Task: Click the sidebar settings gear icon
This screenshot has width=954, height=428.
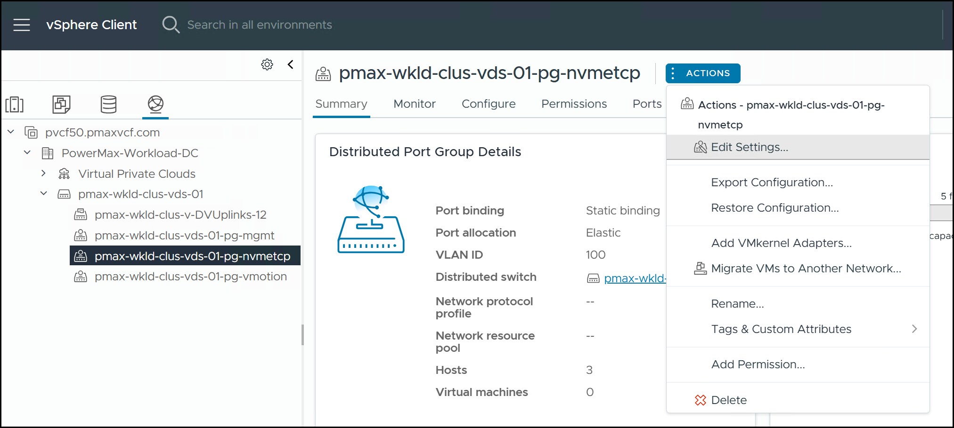Action: pos(267,64)
